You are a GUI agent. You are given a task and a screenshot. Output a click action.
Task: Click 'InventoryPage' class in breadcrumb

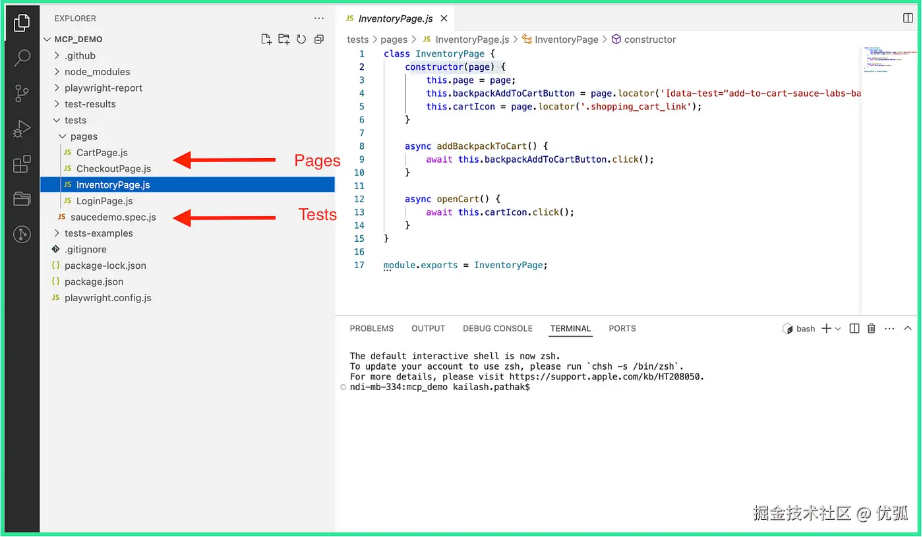(566, 40)
